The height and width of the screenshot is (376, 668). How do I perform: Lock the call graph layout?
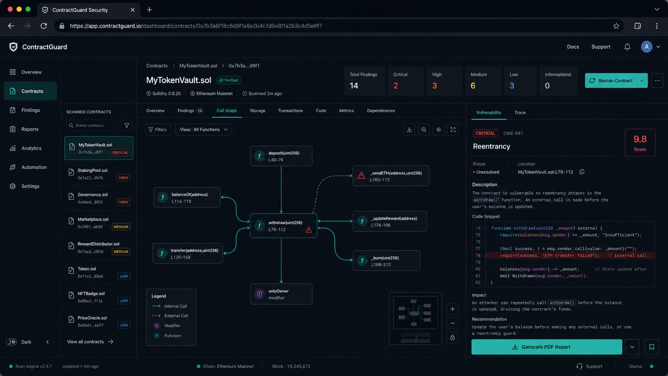click(x=452, y=338)
